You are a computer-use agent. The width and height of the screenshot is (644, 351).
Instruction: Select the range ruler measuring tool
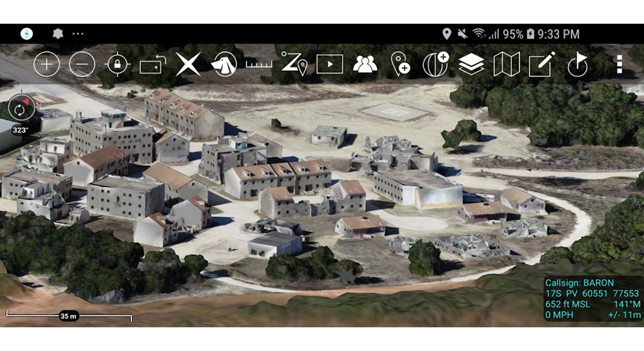pos(258,64)
